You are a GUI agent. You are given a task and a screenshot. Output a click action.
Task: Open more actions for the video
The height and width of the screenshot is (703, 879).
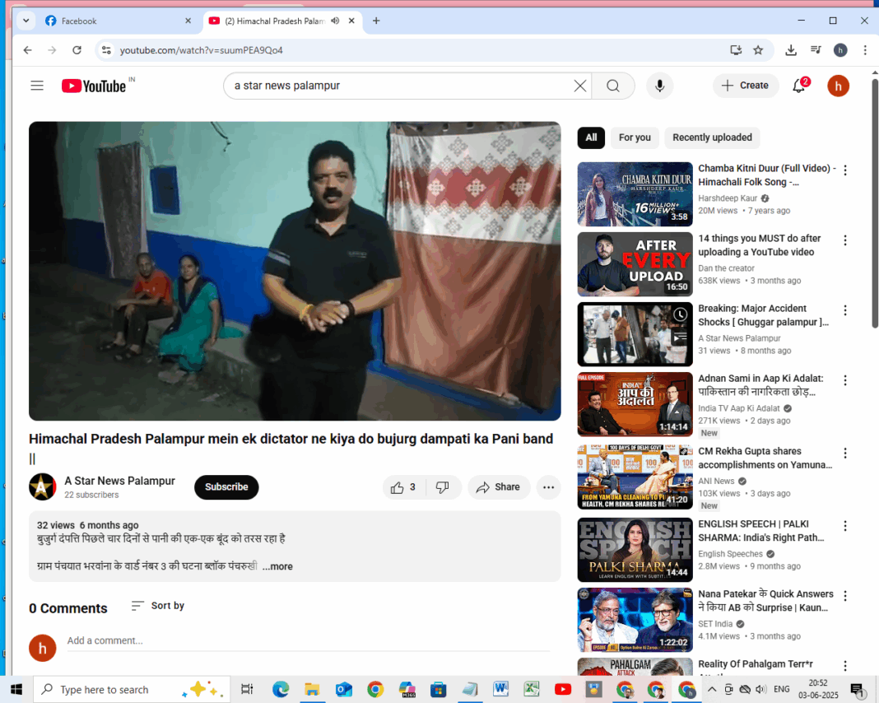(548, 487)
